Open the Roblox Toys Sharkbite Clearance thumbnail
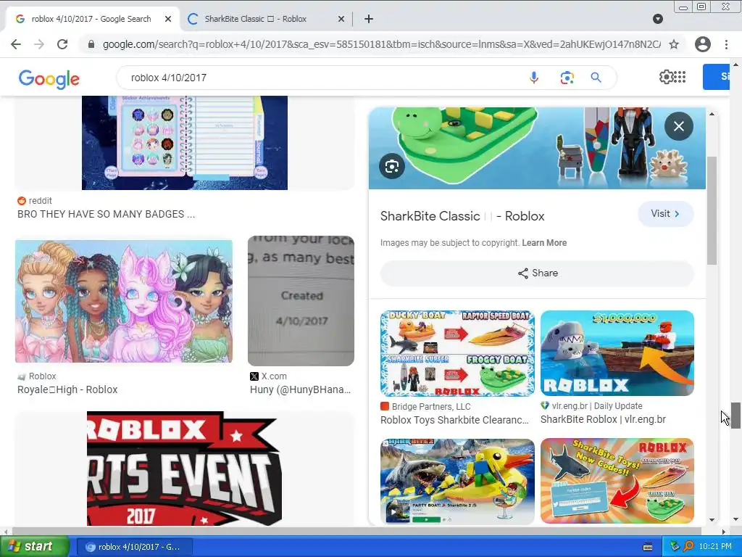The image size is (742, 557). coord(457,353)
